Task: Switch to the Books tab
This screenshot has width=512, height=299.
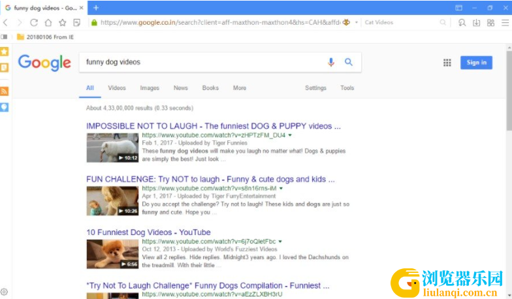Action: pyautogui.click(x=210, y=88)
